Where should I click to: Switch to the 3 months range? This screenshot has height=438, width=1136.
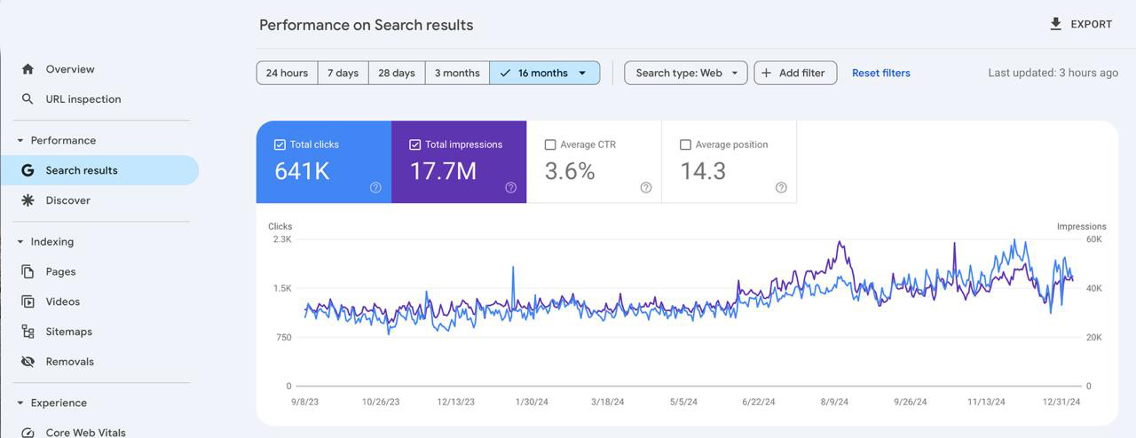tap(457, 73)
